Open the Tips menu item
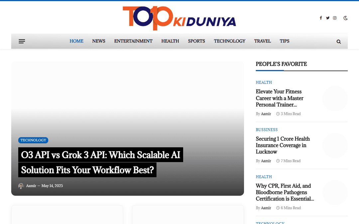The image size is (359, 224). 285,41
